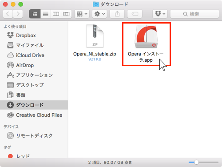Click the ダウンロード folder icon in title bar

tap(96, 4)
